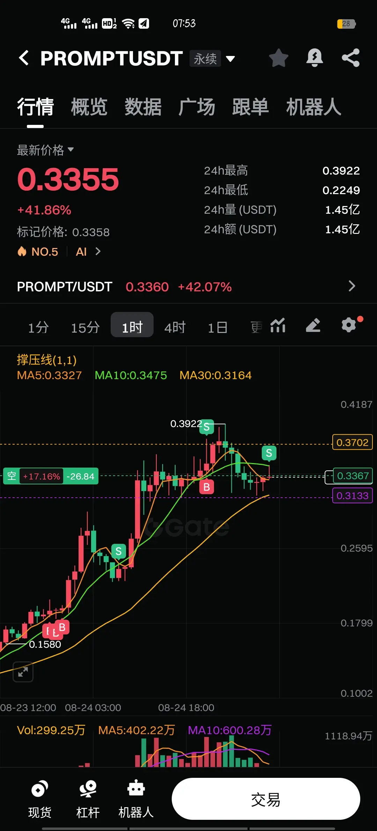Open the drawing pencil tool
This screenshot has height=831, width=377.
tap(313, 325)
